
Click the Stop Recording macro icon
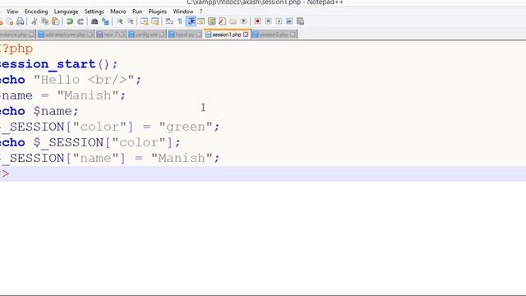click(x=268, y=21)
